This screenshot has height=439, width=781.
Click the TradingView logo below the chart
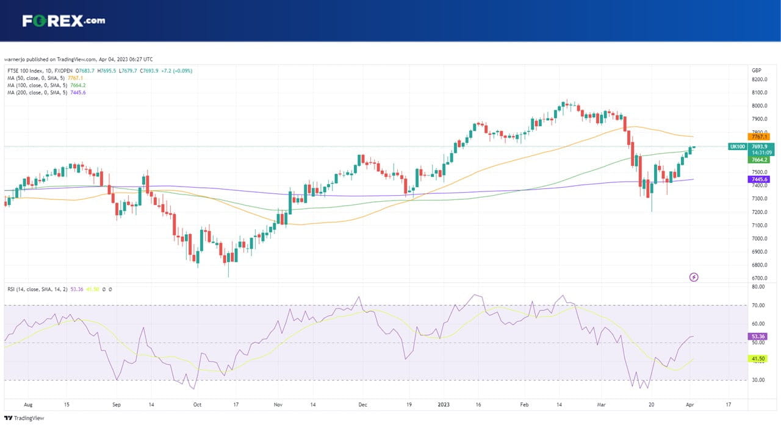[24, 418]
